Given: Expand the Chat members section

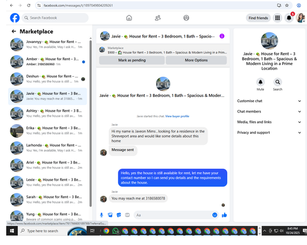Looking at the screenshot, I should point(269,112).
